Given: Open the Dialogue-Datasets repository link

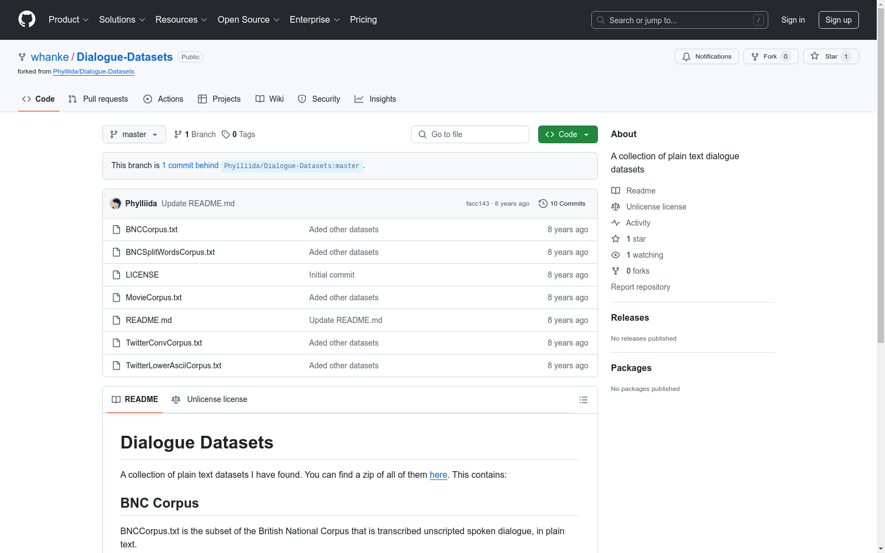Looking at the screenshot, I should [x=124, y=57].
